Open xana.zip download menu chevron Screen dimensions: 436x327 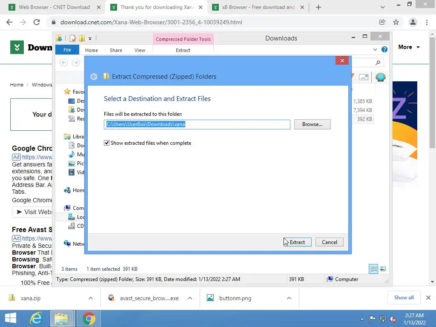91,298
